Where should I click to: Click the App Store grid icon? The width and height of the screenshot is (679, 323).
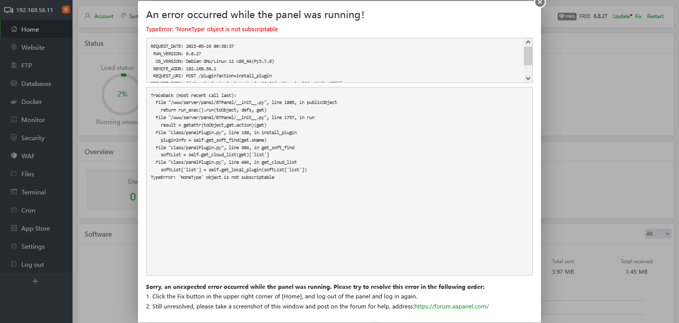[14, 228]
